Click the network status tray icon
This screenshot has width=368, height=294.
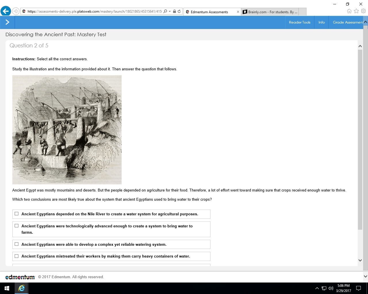[x=324, y=288]
